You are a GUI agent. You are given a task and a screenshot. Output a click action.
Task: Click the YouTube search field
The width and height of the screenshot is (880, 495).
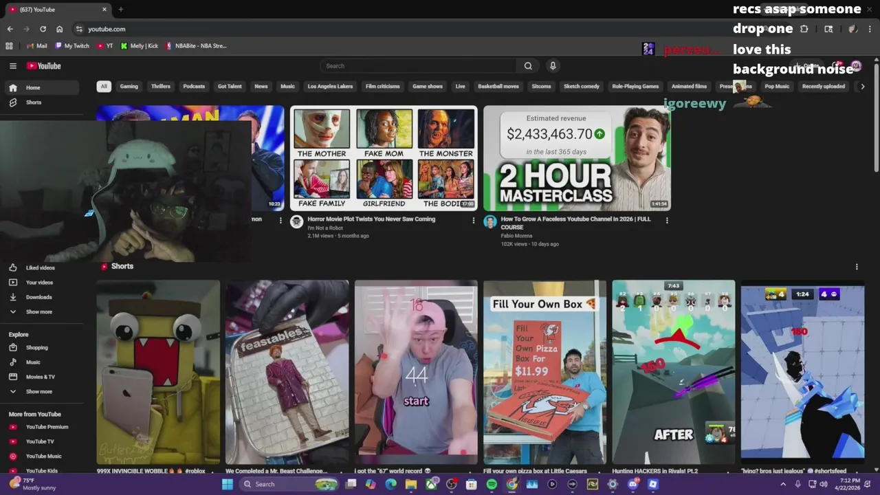(418, 66)
